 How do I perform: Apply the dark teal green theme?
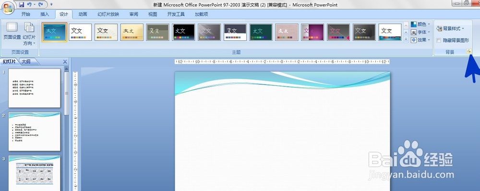pos(261,32)
